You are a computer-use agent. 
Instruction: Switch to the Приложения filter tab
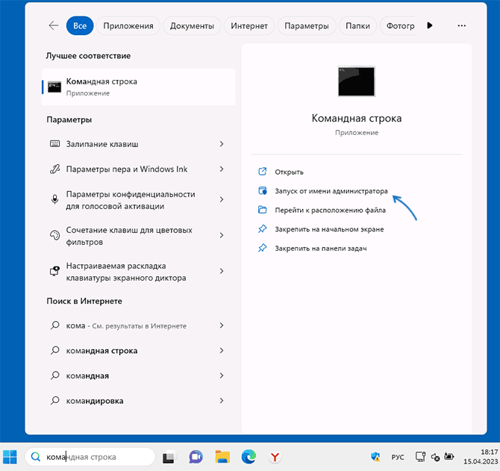point(128,25)
